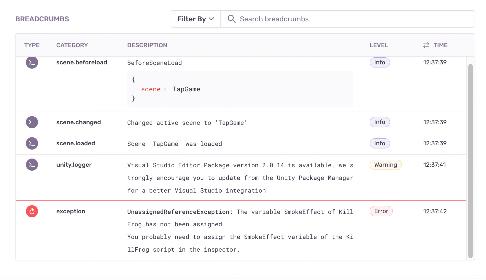The image size is (486, 280).
Task: Click the unity.logger terminal type icon
Action: 32,165
